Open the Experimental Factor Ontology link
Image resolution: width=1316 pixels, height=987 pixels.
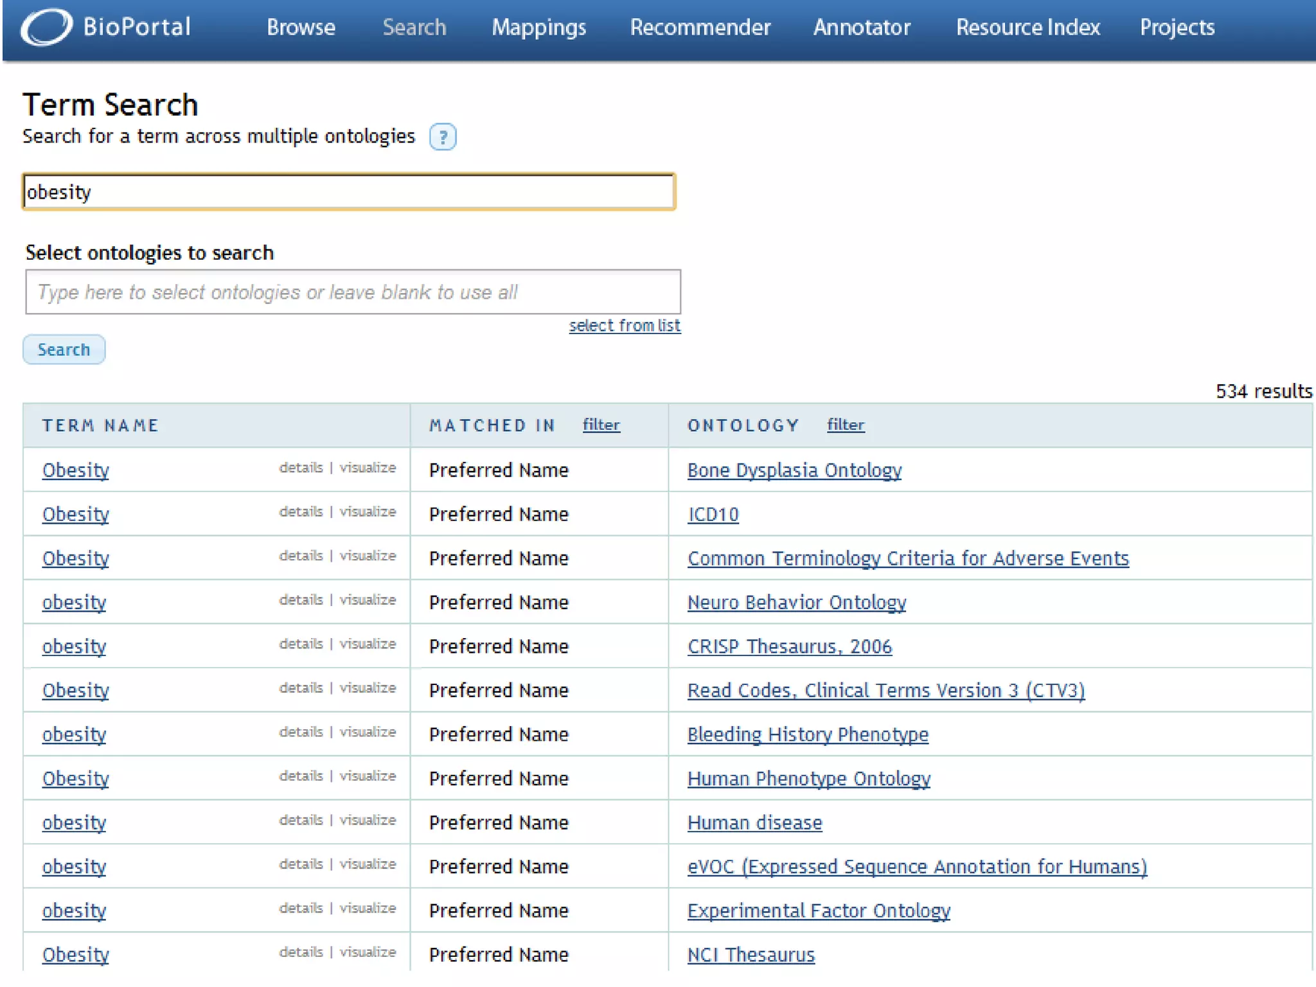[x=819, y=911]
